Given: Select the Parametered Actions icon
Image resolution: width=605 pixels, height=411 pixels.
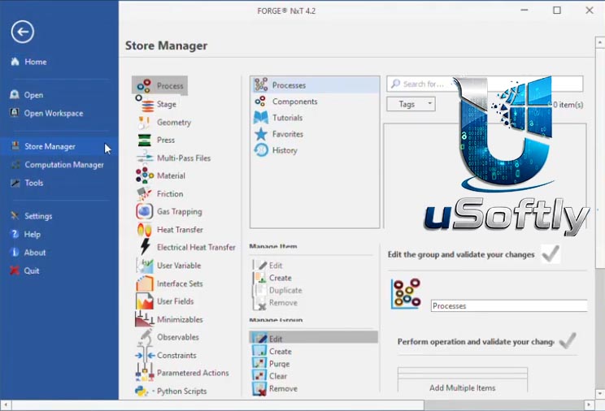Looking at the screenshot, I should (x=145, y=373).
